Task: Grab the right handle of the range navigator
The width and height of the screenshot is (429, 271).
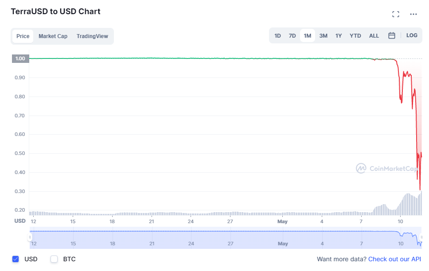Action: tap(421, 237)
